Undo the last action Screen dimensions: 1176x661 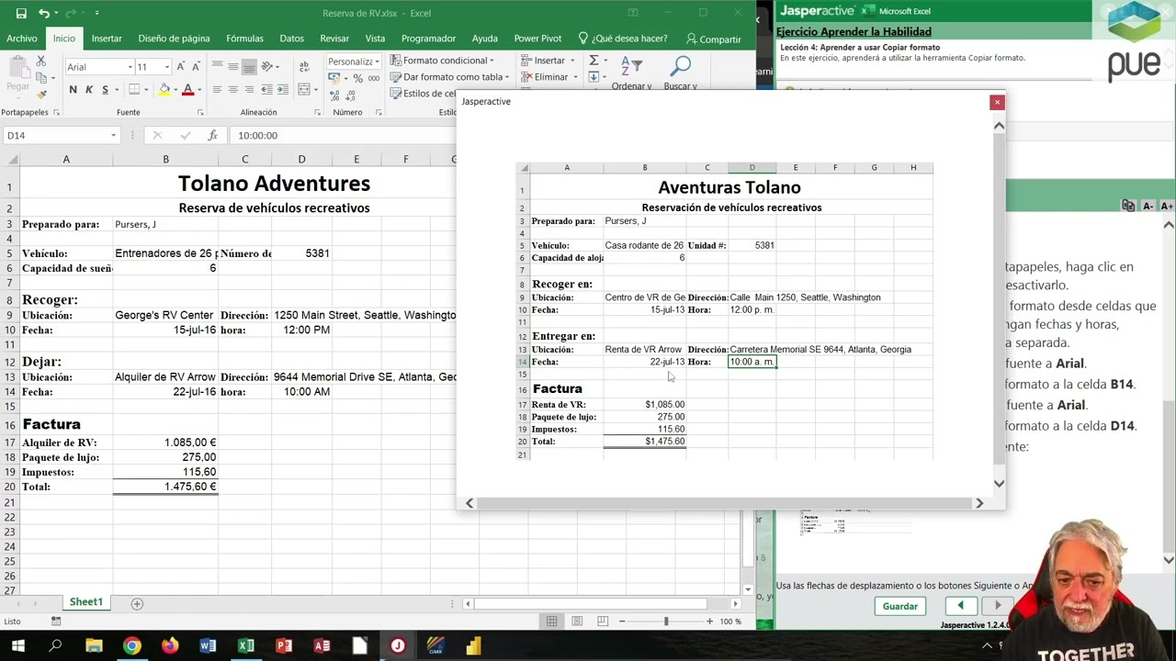(x=44, y=13)
